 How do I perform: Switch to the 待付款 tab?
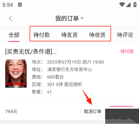pyautogui.click(x=42, y=35)
